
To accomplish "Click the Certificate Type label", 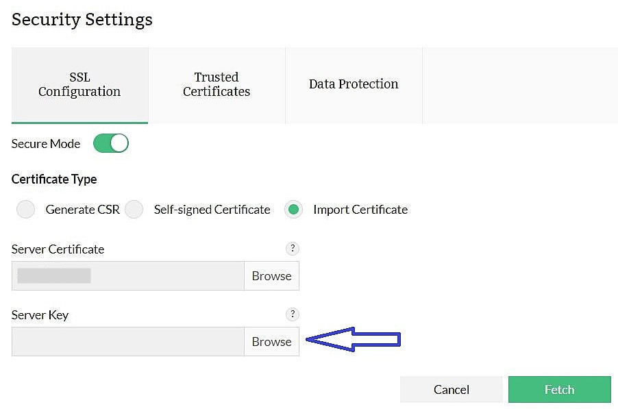I will tap(54, 179).
